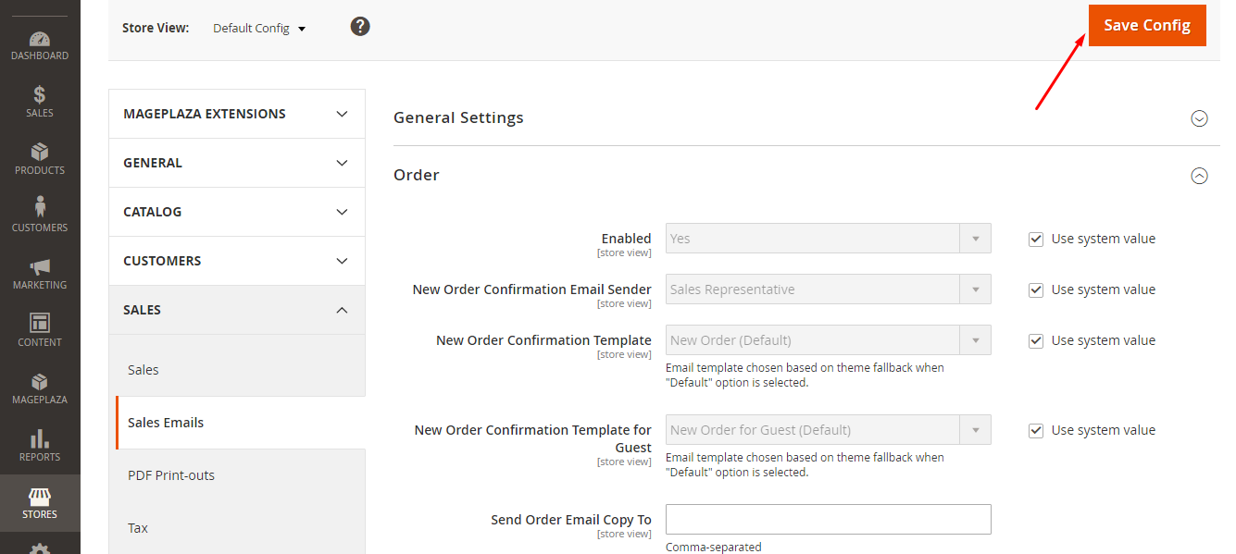Select the PDF Print-outs menu item
The image size is (1236, 554).
point(171,475)
